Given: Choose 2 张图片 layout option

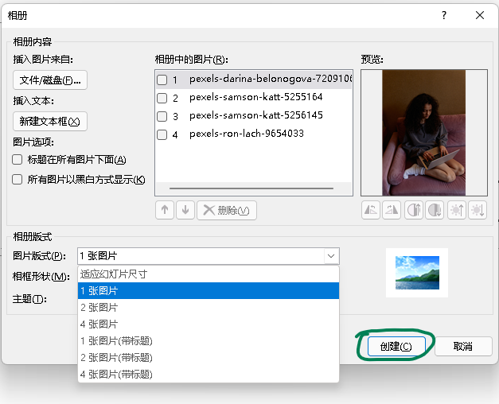Looking at the screenshot, I should click(x=209, y=308).
